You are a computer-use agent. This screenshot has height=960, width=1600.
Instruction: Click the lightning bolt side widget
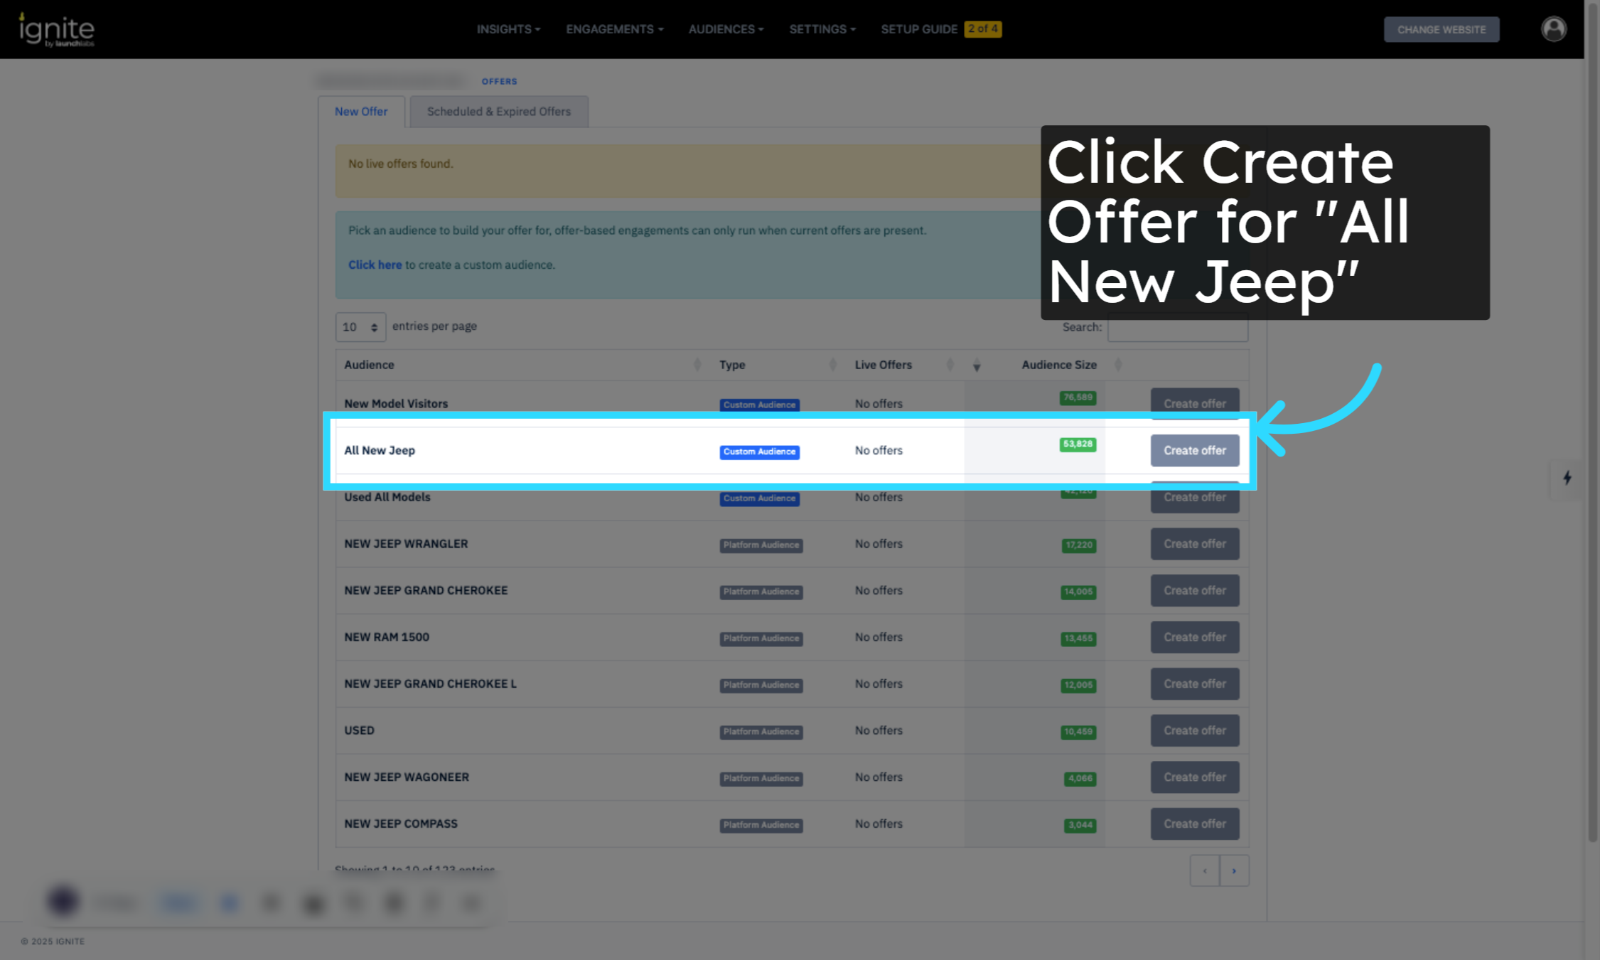pyautogui.click(x=1567, y=479)
